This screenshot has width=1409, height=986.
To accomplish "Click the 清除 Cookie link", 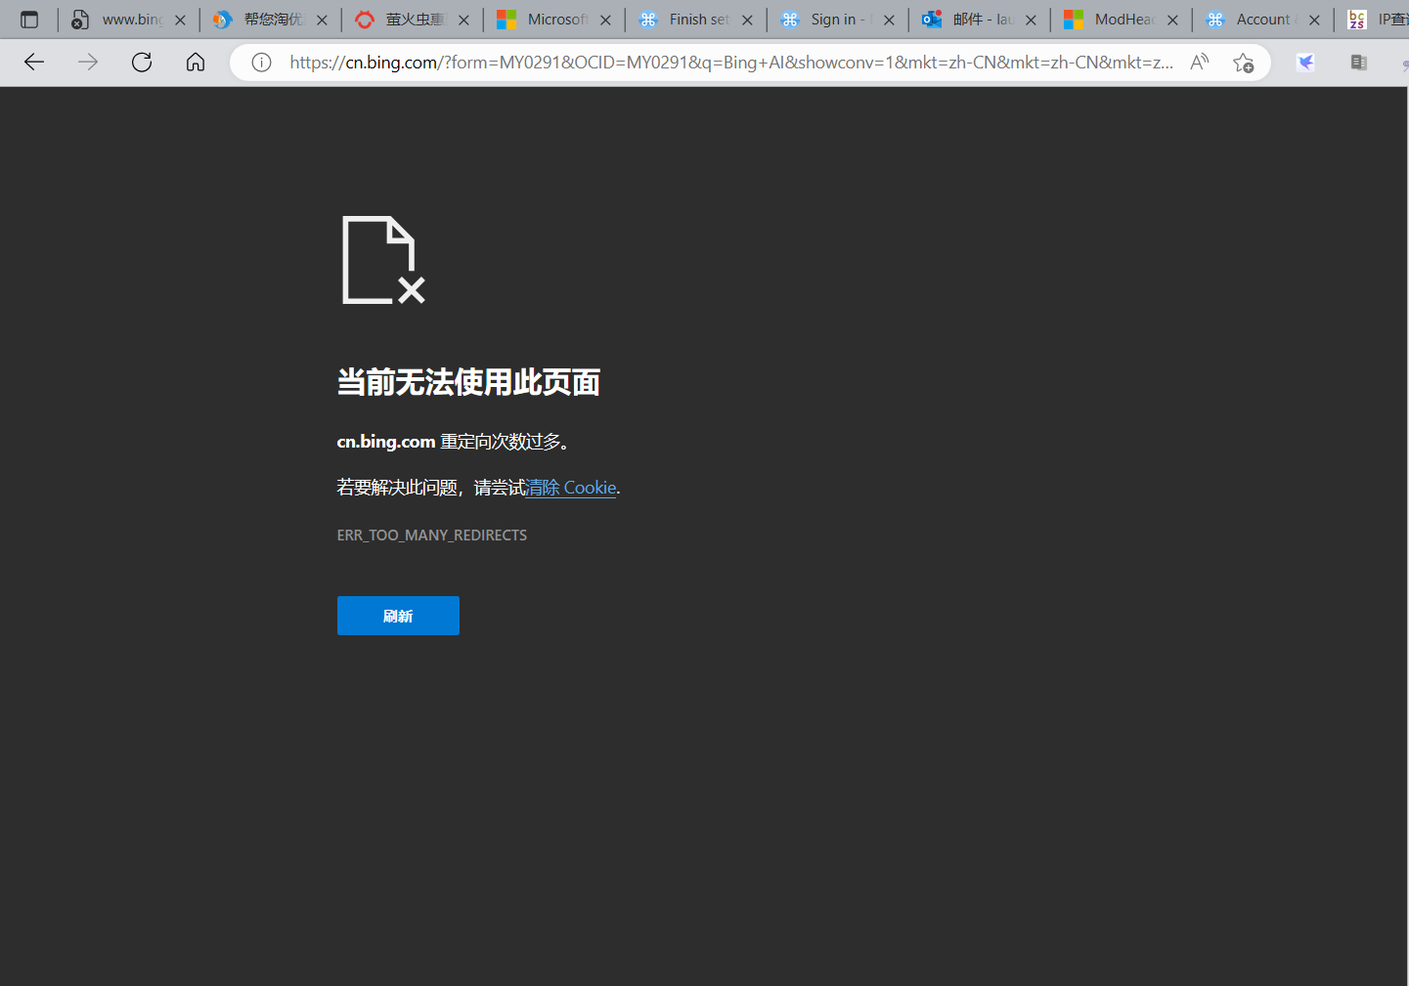I will pos(571,488).
